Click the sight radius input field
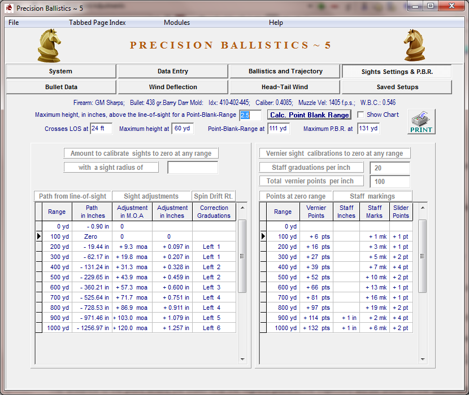 [193, 168]
